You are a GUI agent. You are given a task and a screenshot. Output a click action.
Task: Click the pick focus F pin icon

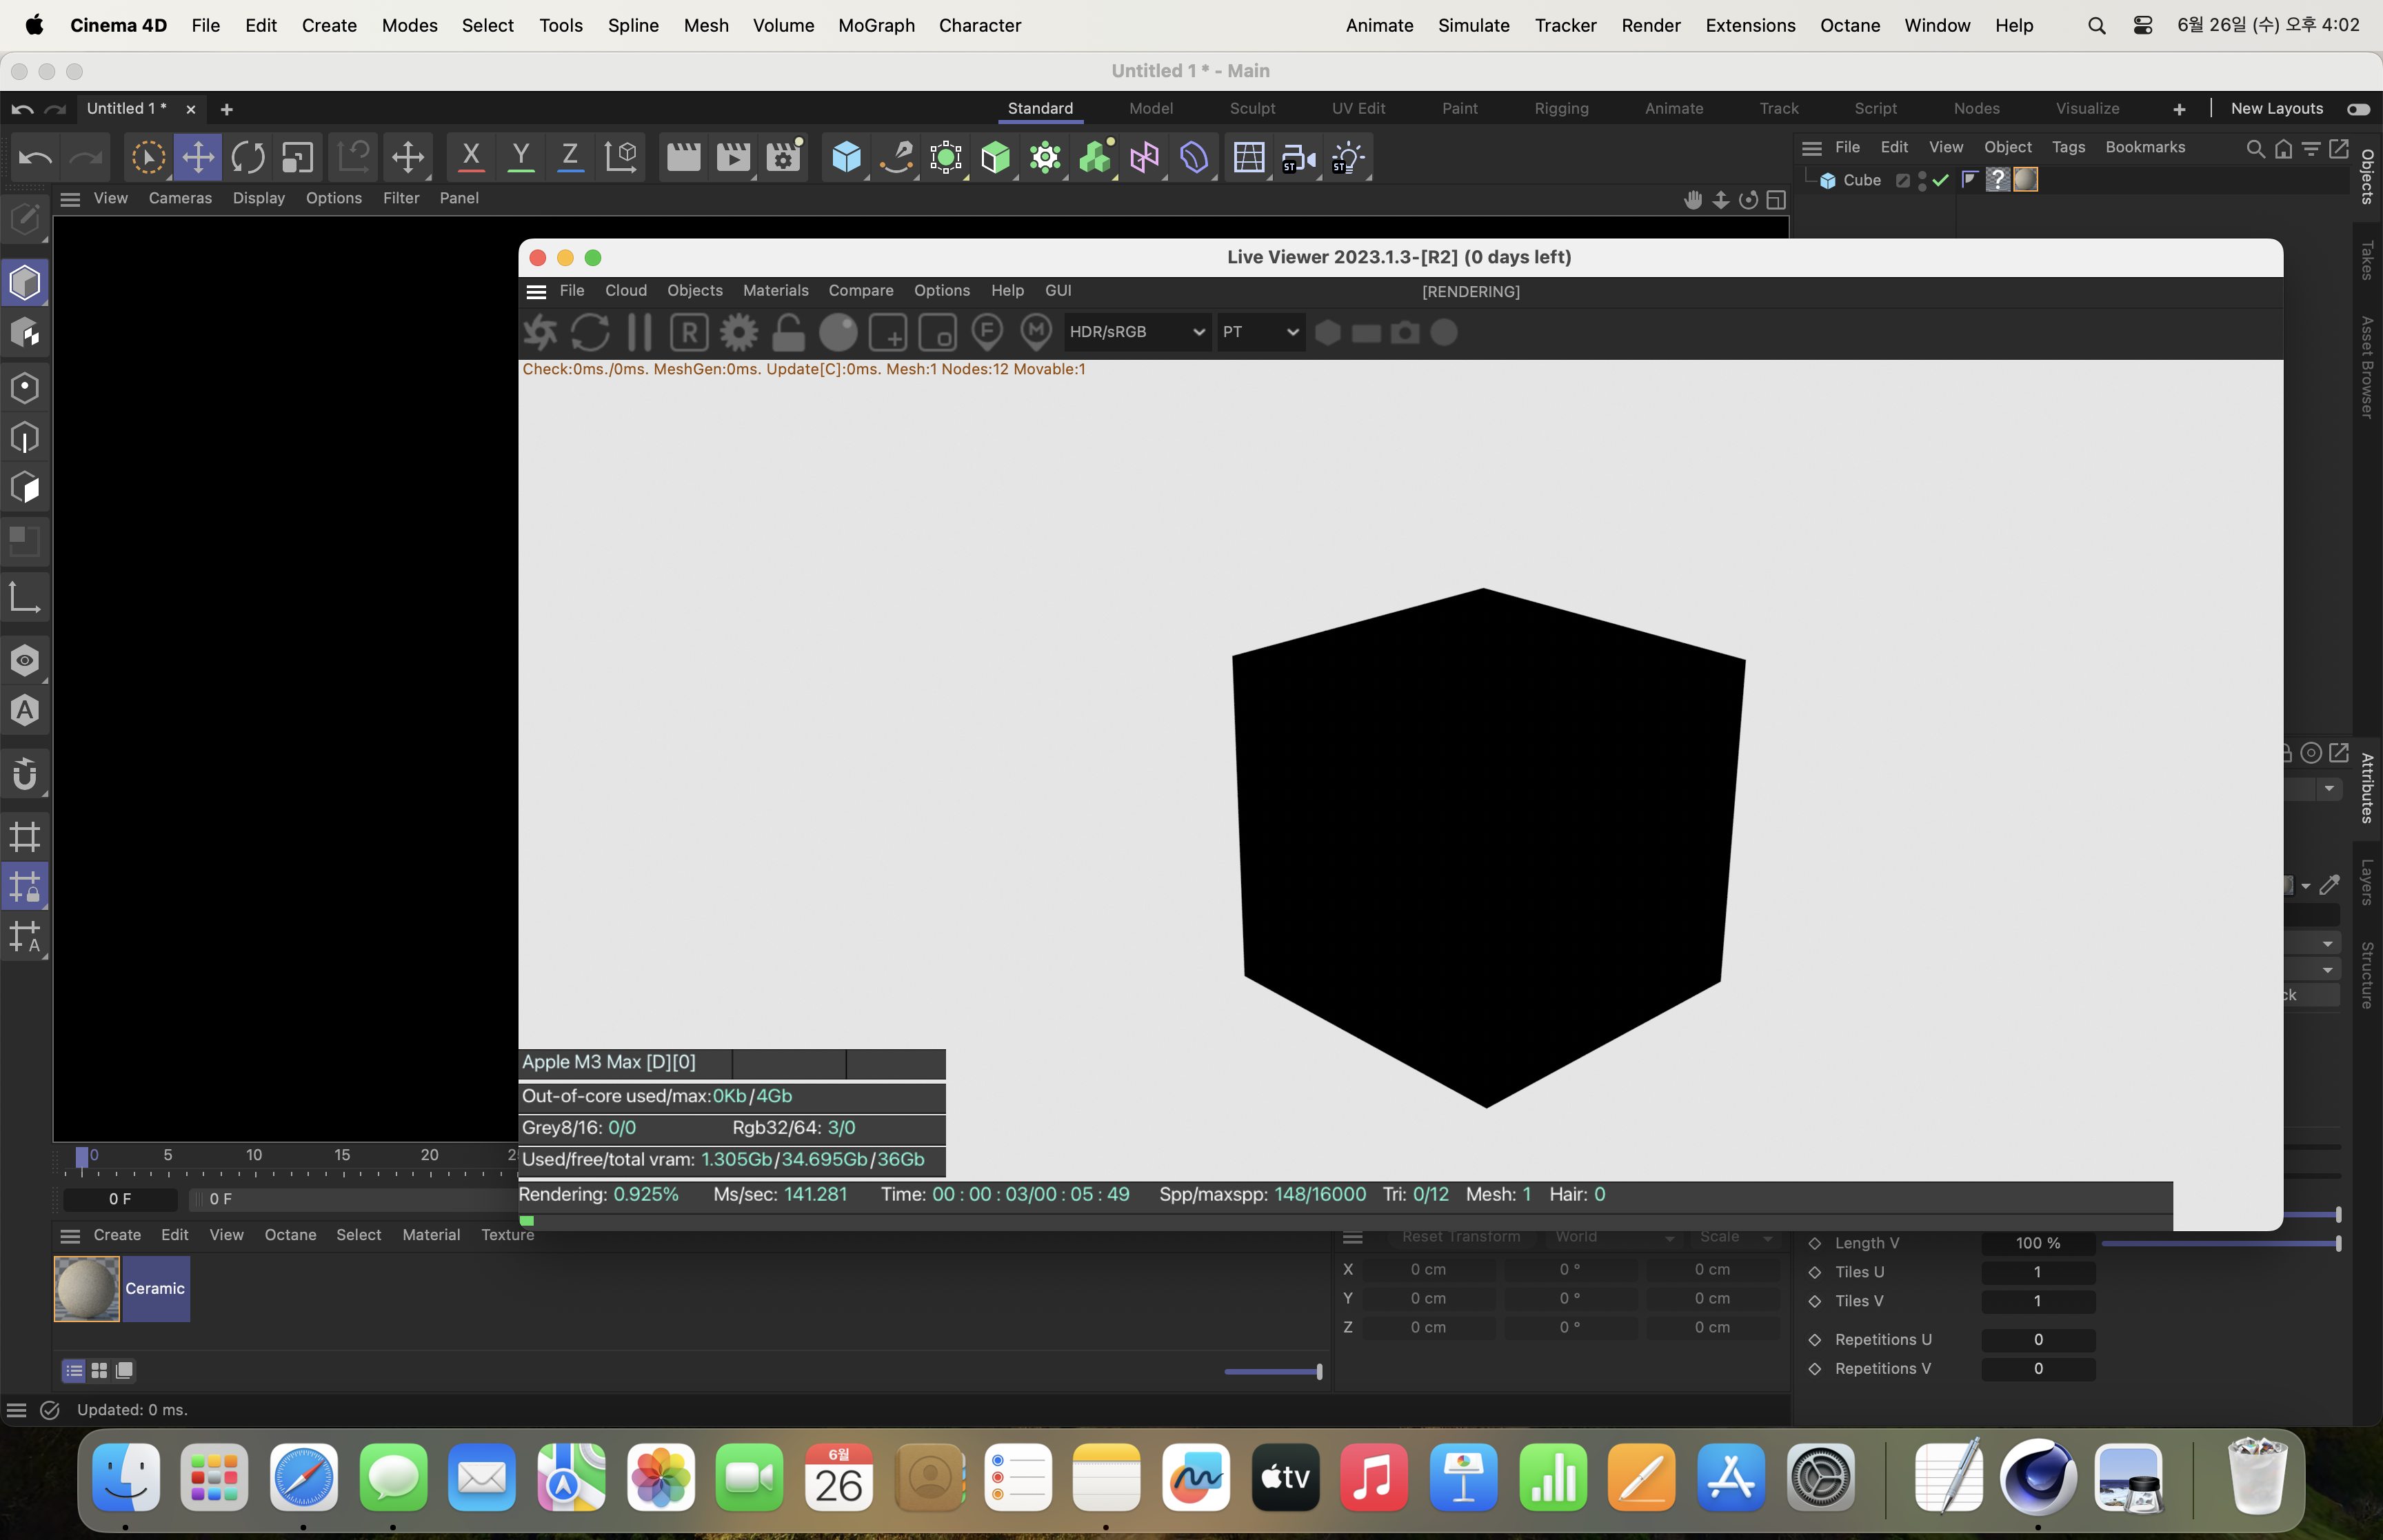[987, 333]
